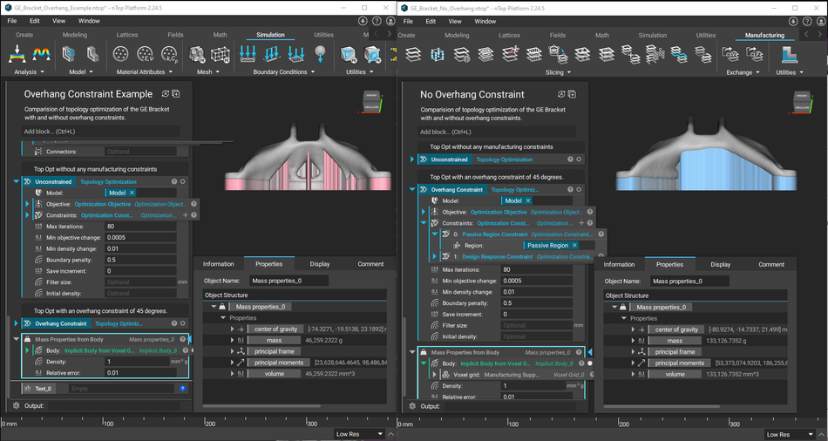
Task: Click the point load ball icon
Action: pos(320,54)
